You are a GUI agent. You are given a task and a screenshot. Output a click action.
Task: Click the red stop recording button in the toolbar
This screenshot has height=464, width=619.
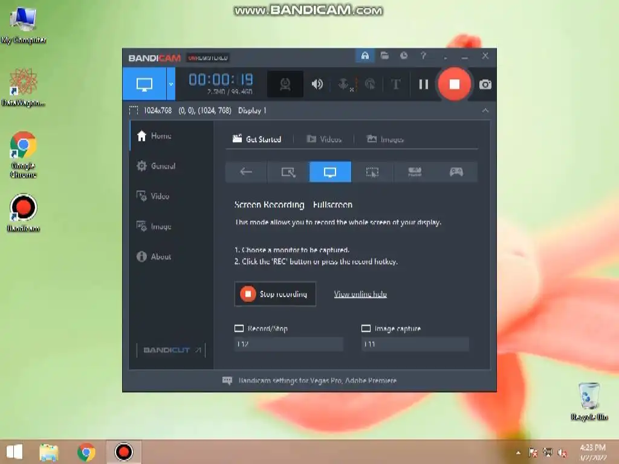point(455,84)
